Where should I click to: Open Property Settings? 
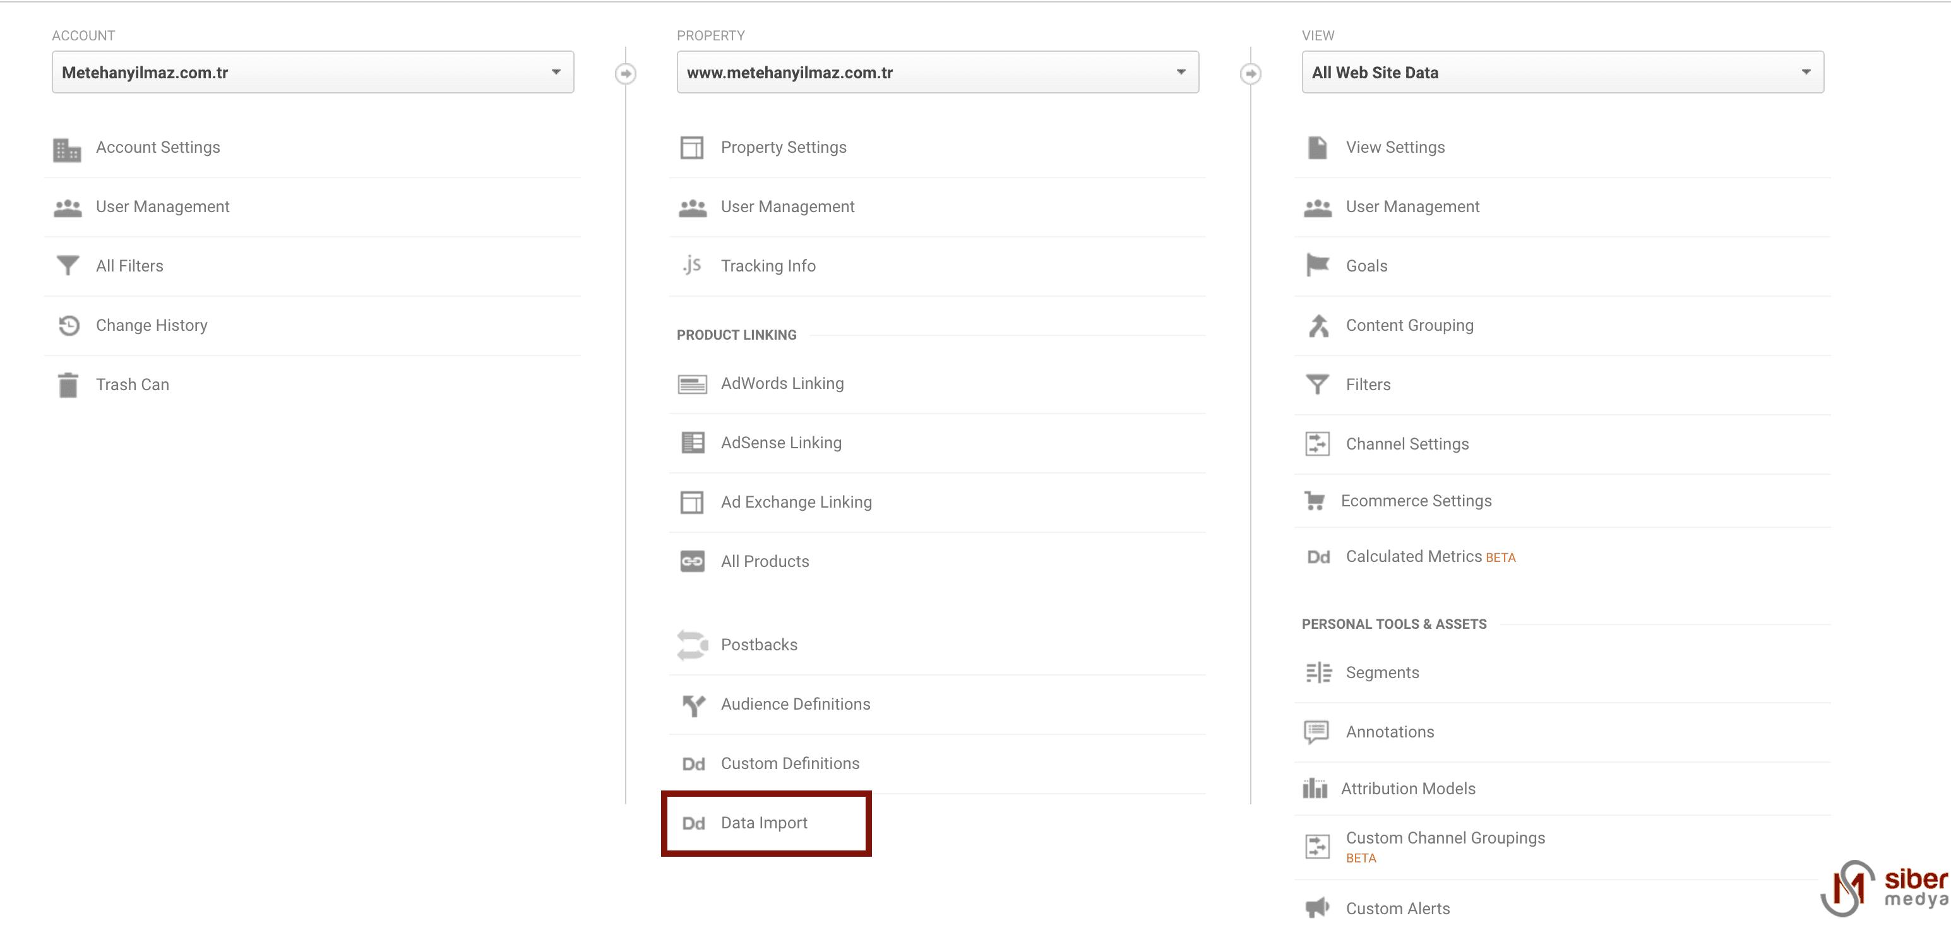pyautogui.click(x=783, y=148)
